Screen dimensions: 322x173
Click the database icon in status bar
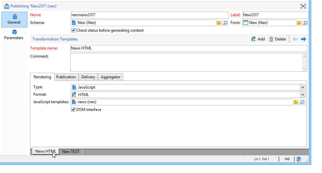point(299,159)
